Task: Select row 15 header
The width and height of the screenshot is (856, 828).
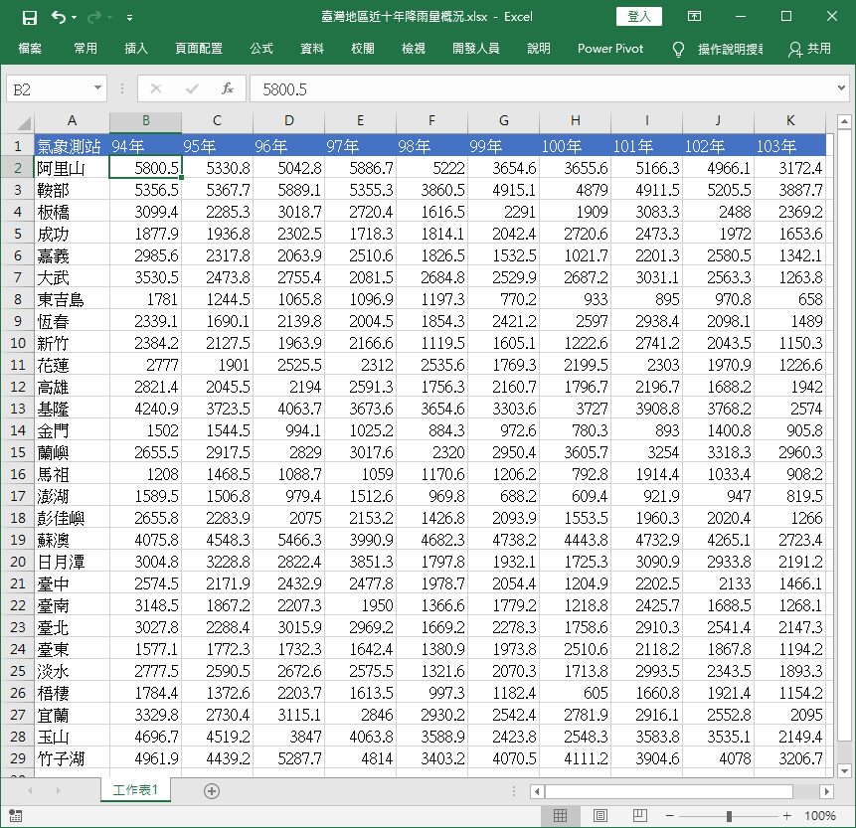Action: point(18,452)
